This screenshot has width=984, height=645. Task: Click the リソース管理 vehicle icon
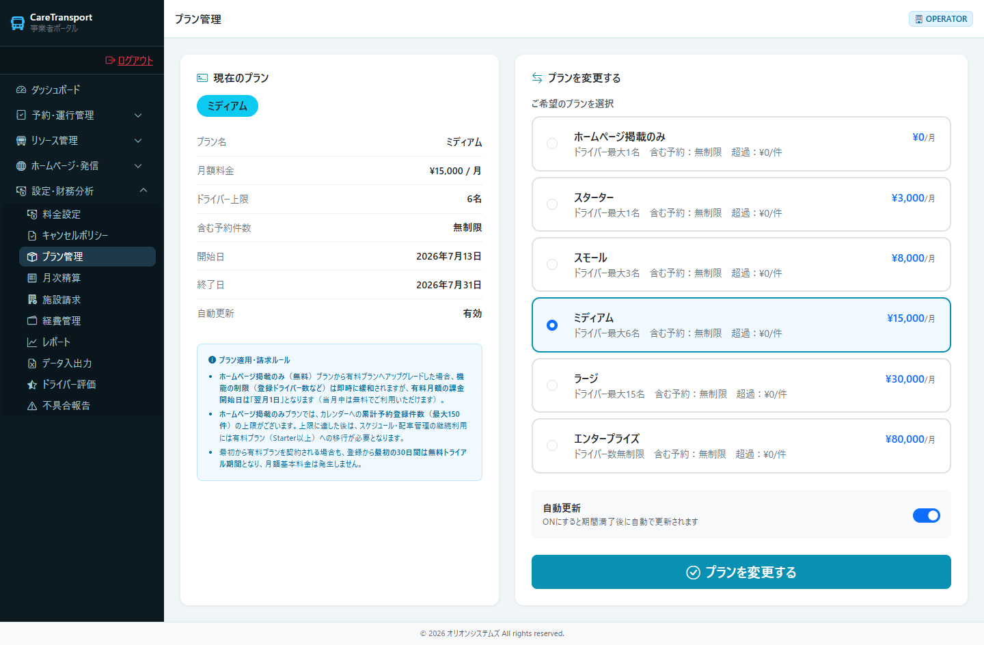(x=21, y=140)
